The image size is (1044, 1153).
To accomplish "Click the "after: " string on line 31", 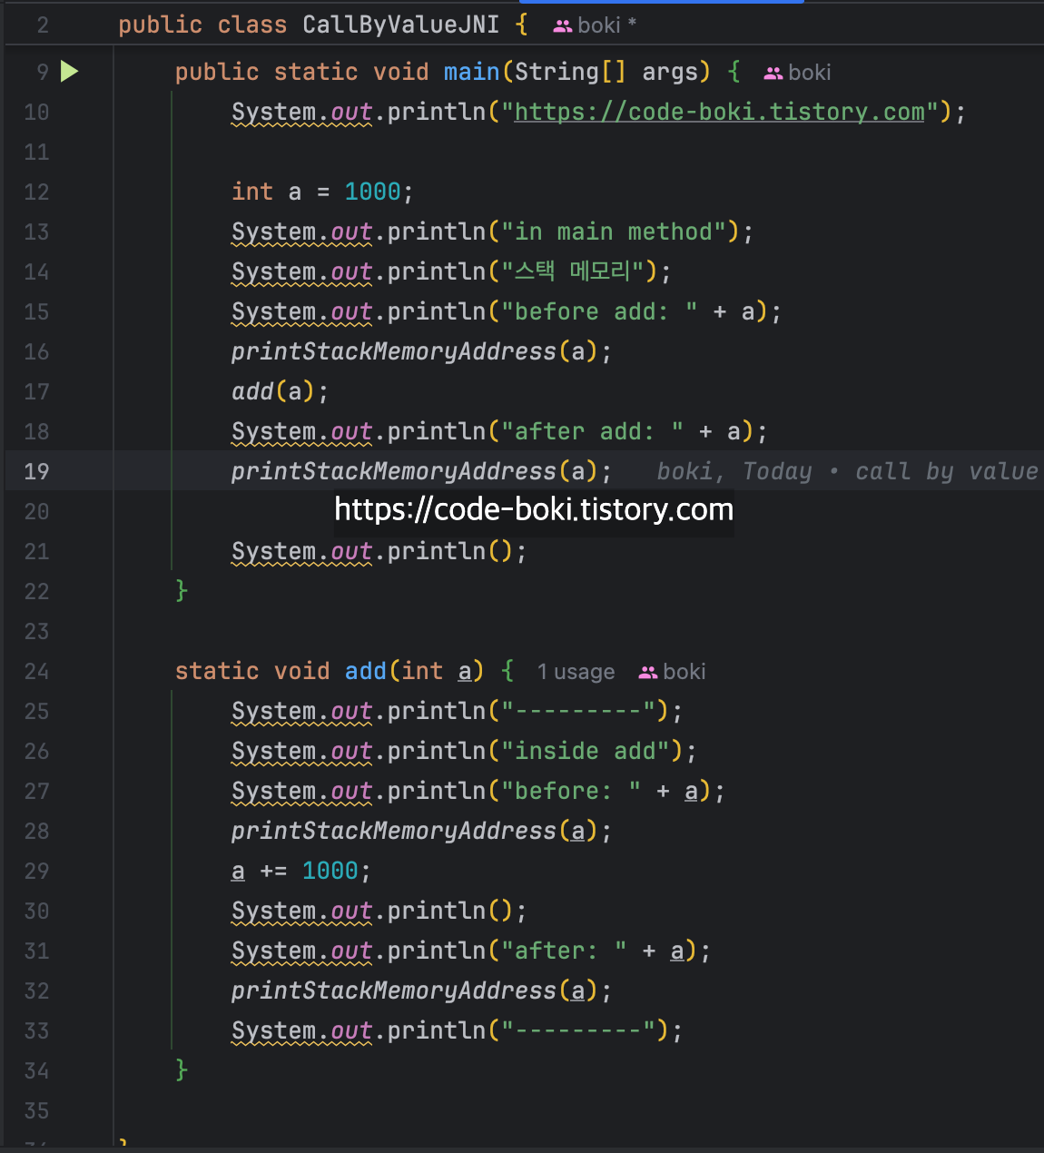I will [x=564, y=951].
